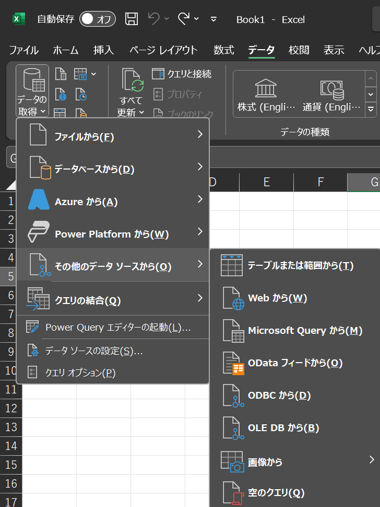Click the Save floppy disk icon

(132, 19)
